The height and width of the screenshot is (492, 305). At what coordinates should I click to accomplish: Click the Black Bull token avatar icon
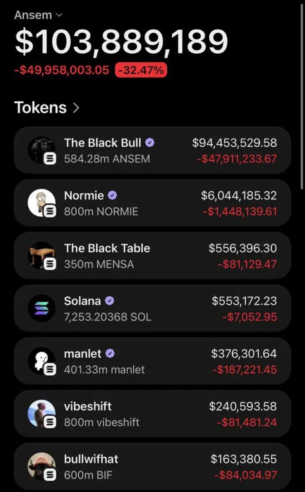pos(41,150)
